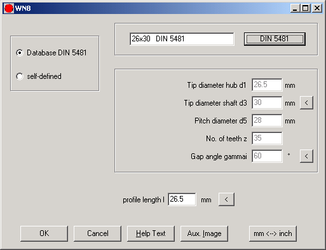Click the gap angle gammai field
The width and height of the screenshot is (326, 250).
(267, 156)
